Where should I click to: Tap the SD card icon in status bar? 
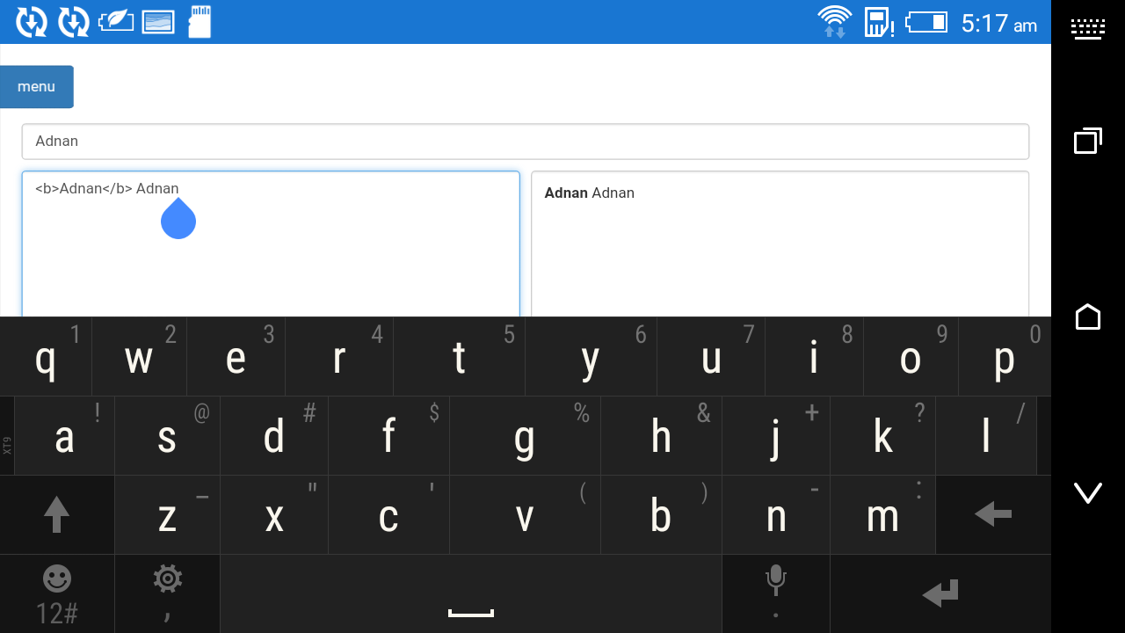click(x=200, y=21)
